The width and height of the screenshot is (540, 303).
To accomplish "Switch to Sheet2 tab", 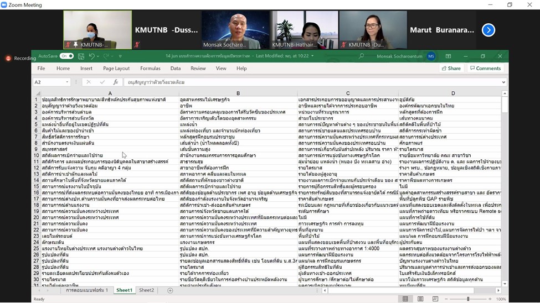I will point(146,290).
